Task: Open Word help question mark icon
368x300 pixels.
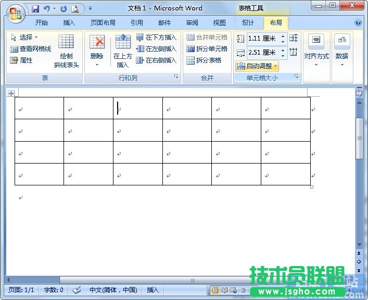Action: click(358, 23)
